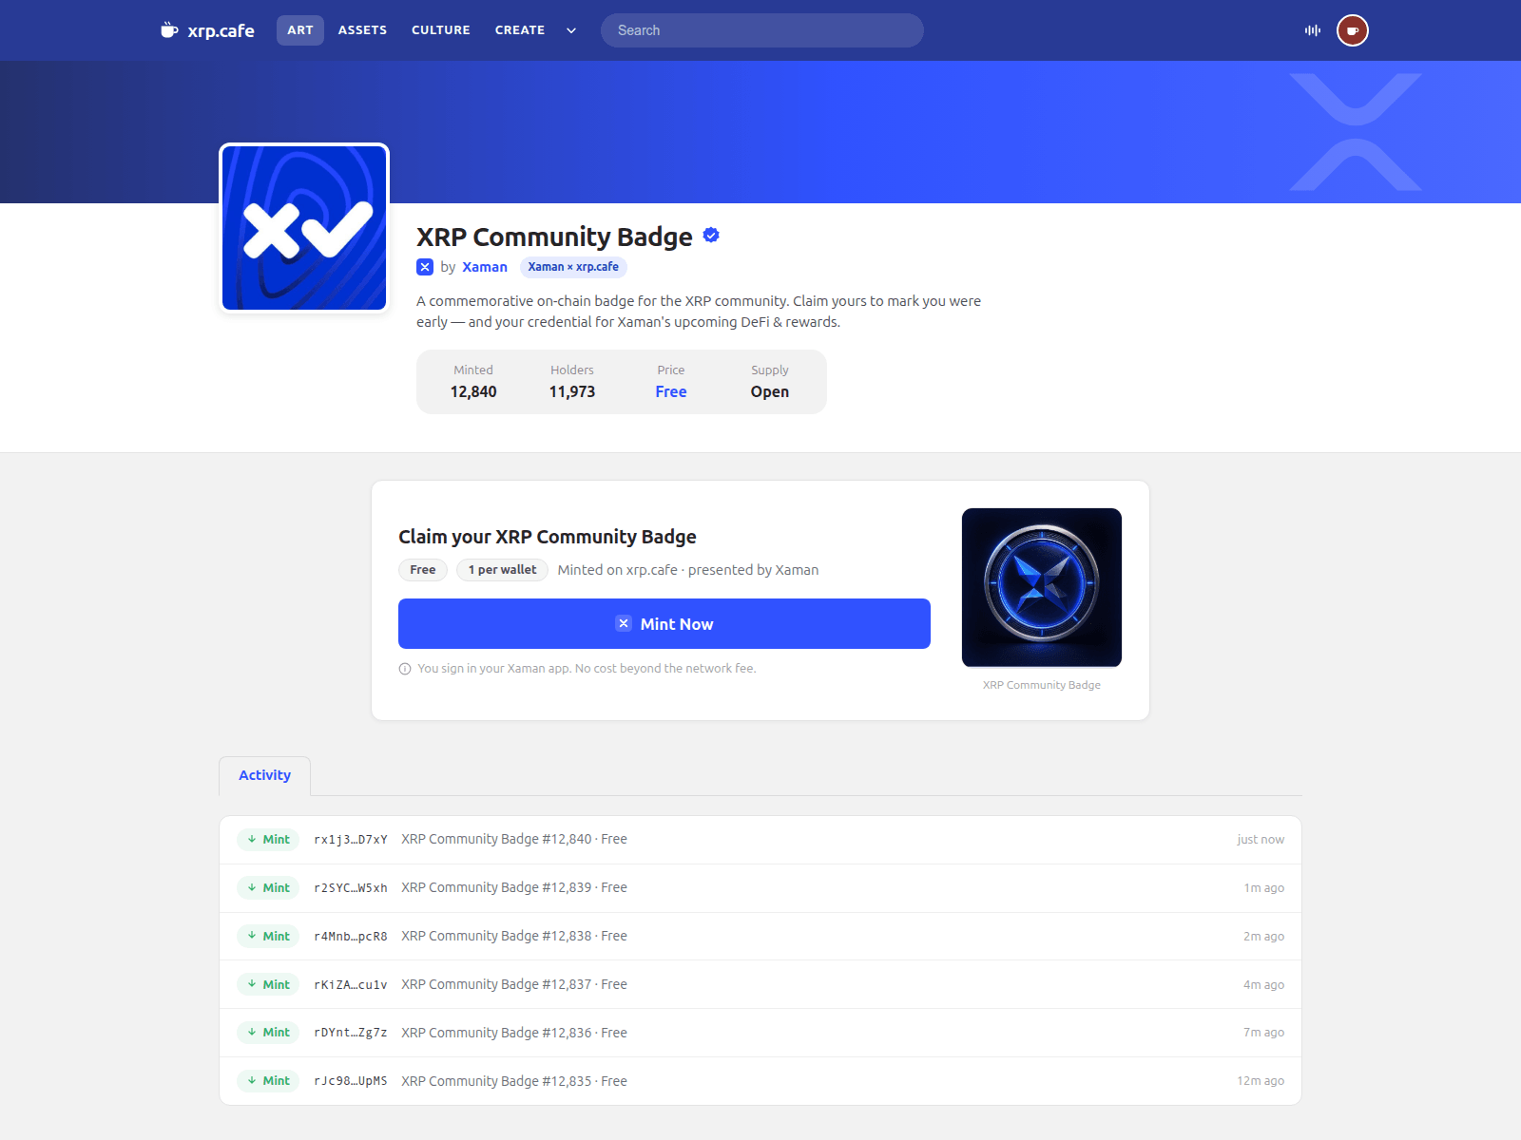Open the CREATE menu item
Image resolution: width=1521 pixels, height=1140 pixels.
(520, 30)
